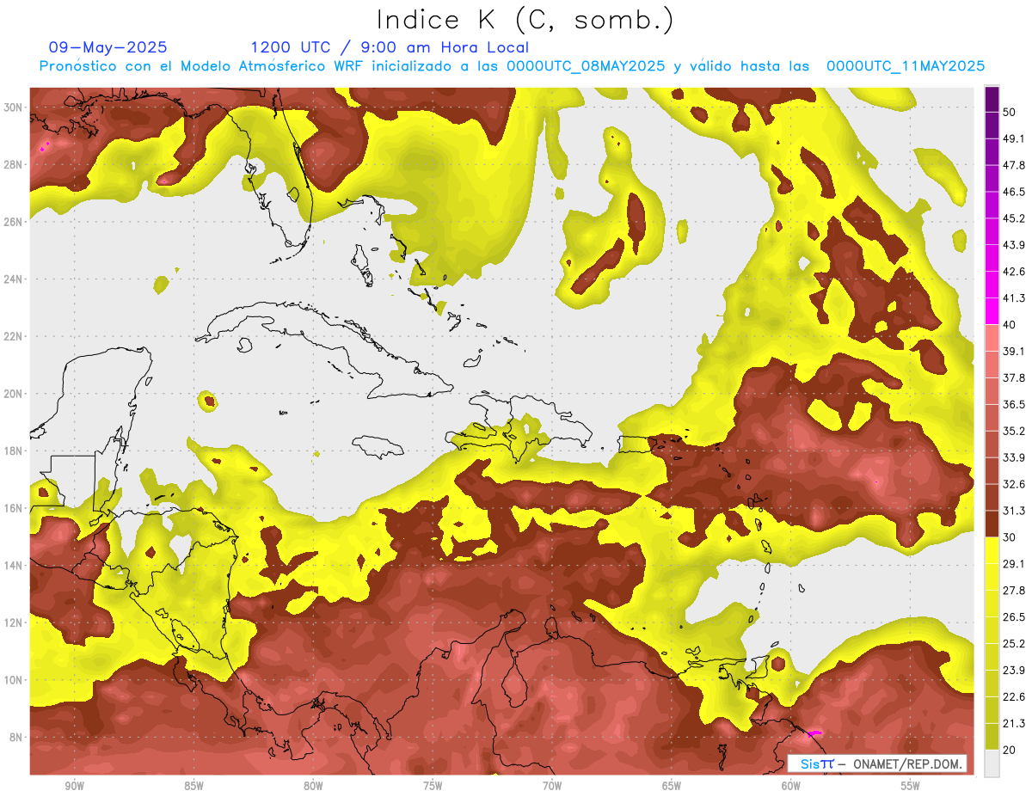Click the 75W longitude label
Viewport: 1032px width, 797px height.
pyautogui.click(x=433, y=786)
